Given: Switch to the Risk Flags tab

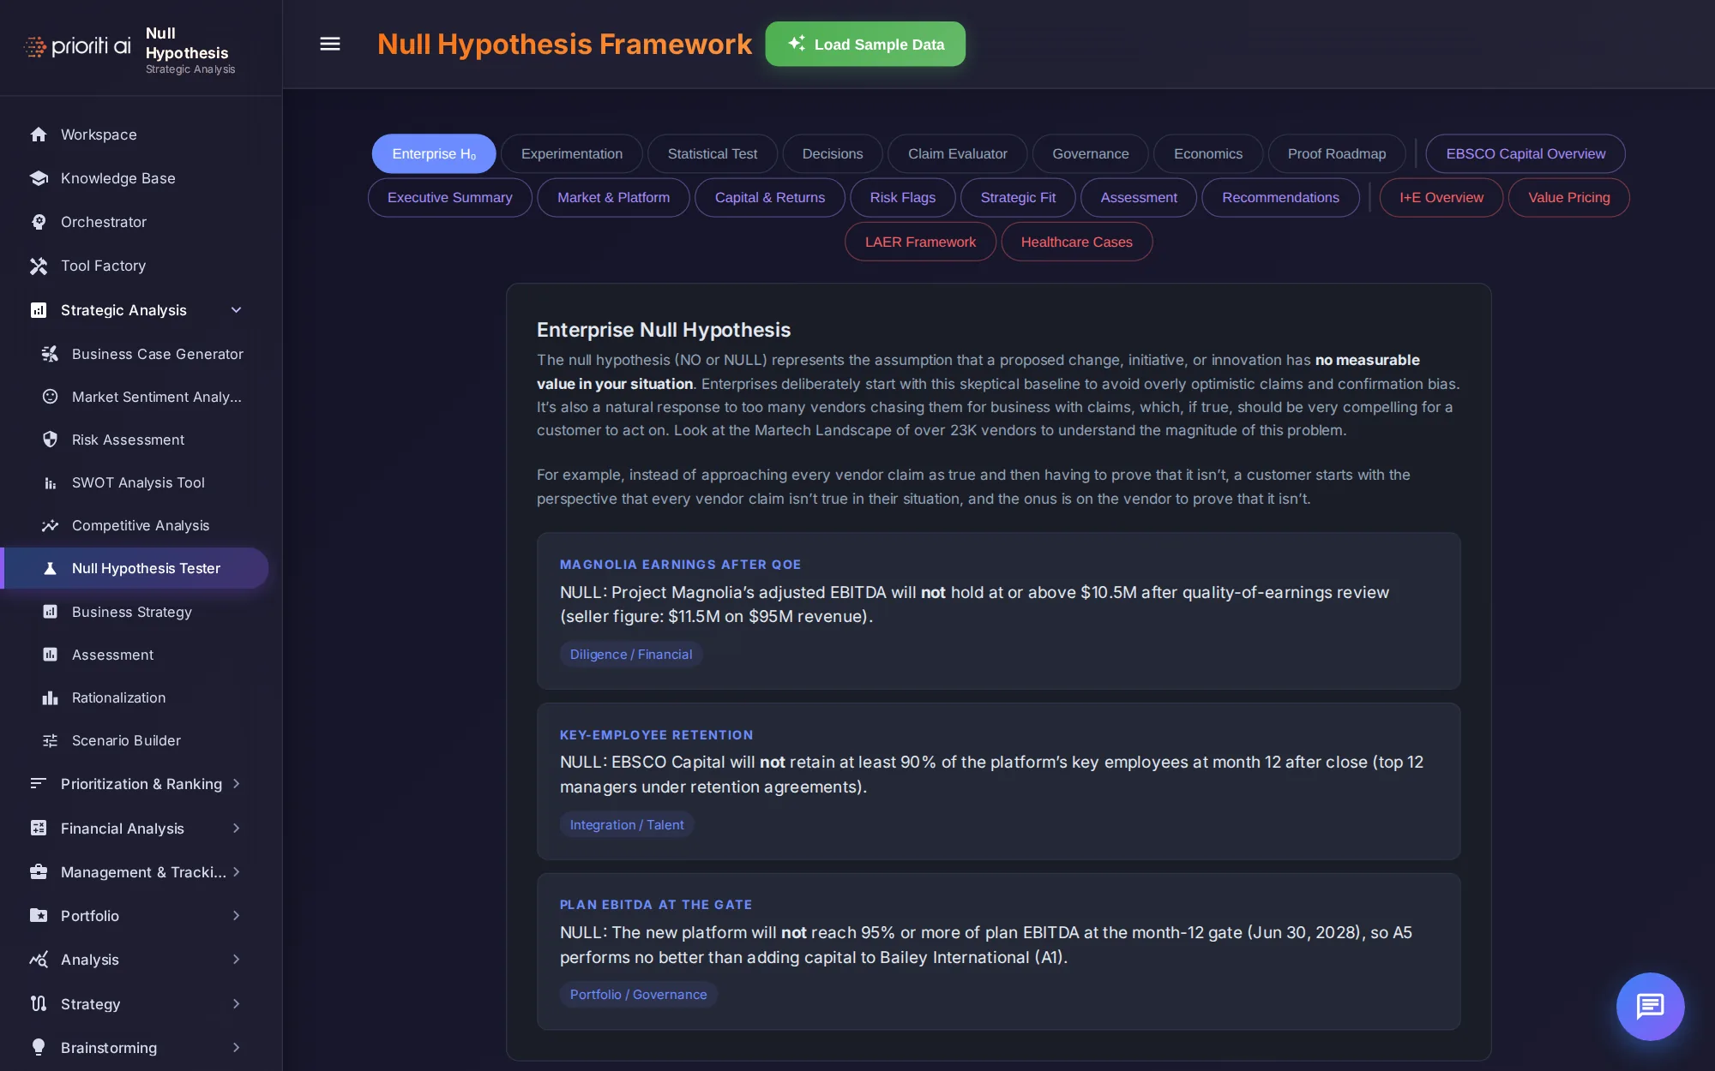Looking at the screenshot, I should point(903,198).
